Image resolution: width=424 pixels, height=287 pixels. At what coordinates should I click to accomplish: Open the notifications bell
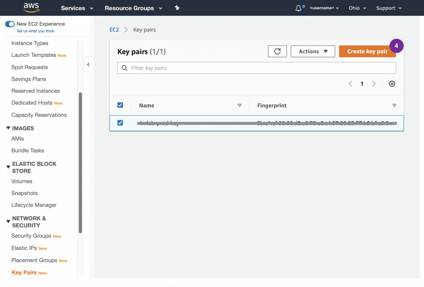point(299,8)
